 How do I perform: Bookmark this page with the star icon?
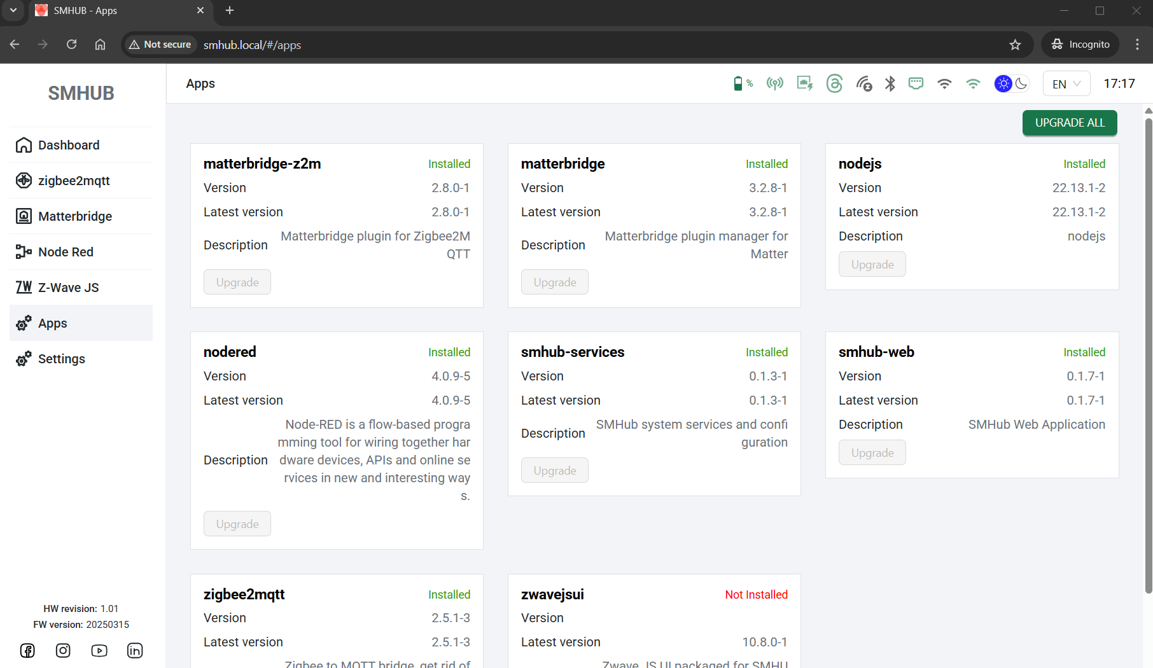coord(1015,45)
